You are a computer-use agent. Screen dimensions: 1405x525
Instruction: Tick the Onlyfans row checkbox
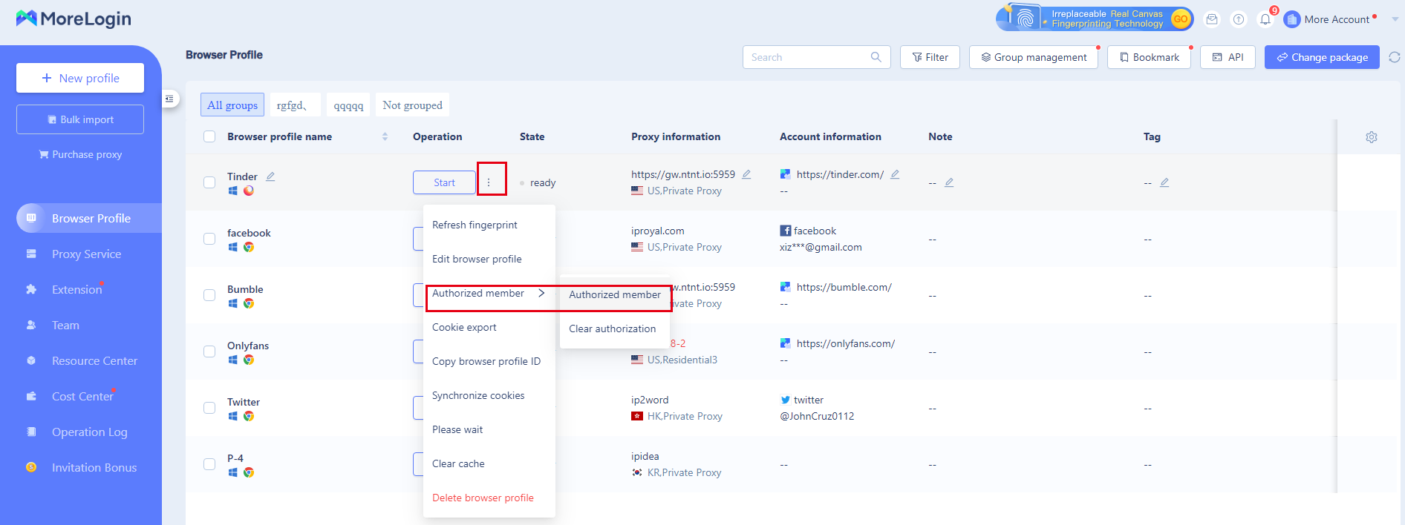point(209,351)
